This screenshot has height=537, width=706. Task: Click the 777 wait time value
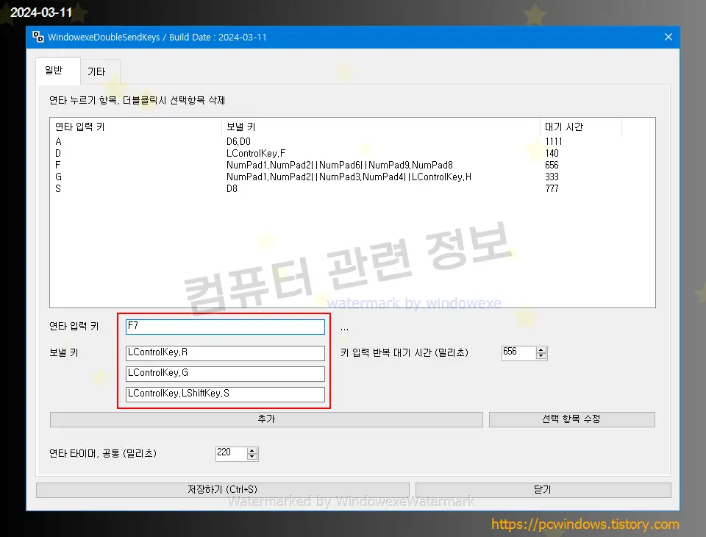(x=552, y=188)
